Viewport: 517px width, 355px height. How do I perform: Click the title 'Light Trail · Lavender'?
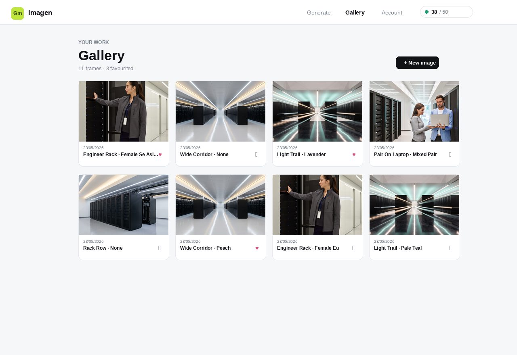point(301,155)
